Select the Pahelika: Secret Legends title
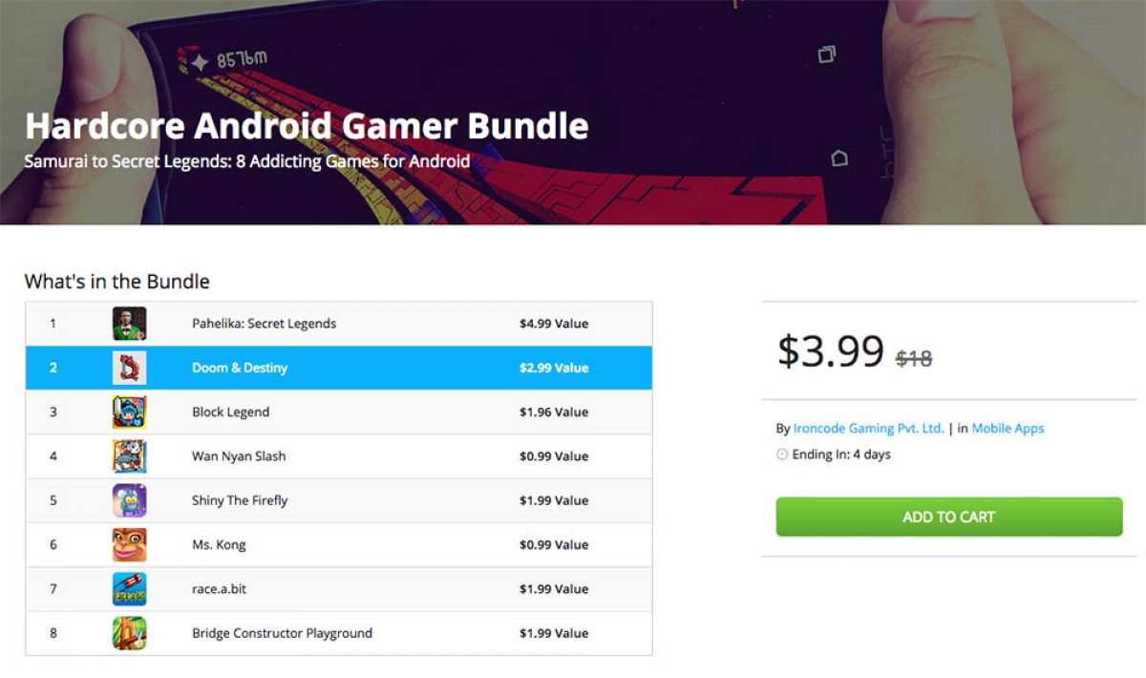 (x=264, y=324)
